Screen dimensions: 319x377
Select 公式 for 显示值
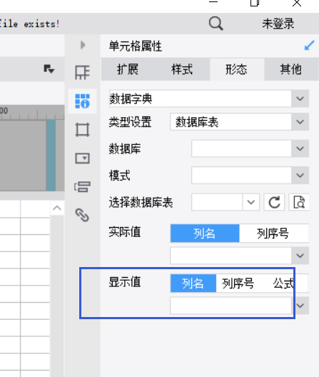point(284,283)
